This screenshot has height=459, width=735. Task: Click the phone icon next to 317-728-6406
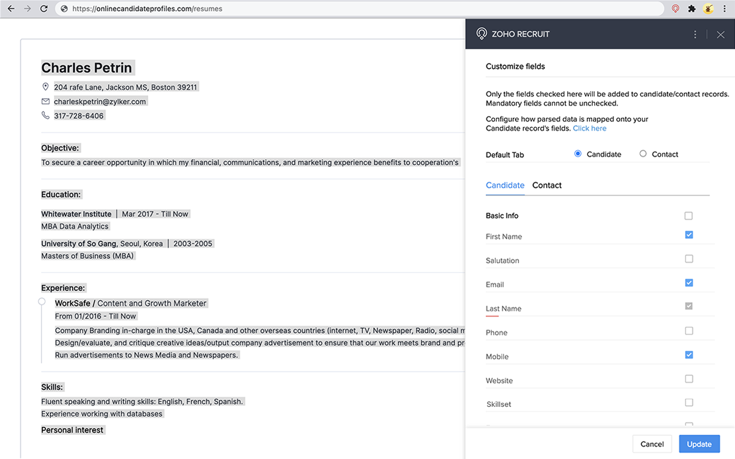pyautogui.click(x=45, y=115)
